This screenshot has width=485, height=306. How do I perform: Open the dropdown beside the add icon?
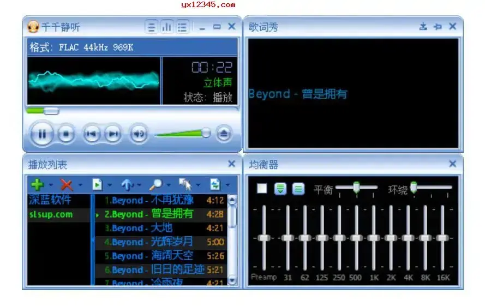pos(51,185)
